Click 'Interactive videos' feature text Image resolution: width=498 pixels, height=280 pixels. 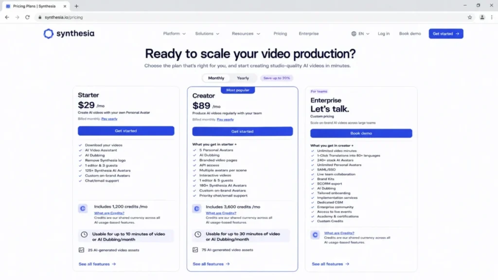(x=215, y=175)
